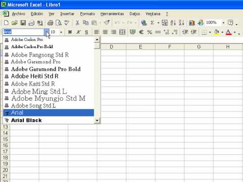Toggle Bold (N) formatting
This screenshot has height=182, width=243.
[70, 32]
